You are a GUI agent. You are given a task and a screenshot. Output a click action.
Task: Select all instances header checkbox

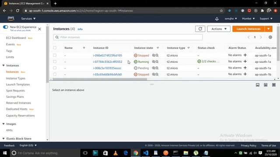[55, 48]
